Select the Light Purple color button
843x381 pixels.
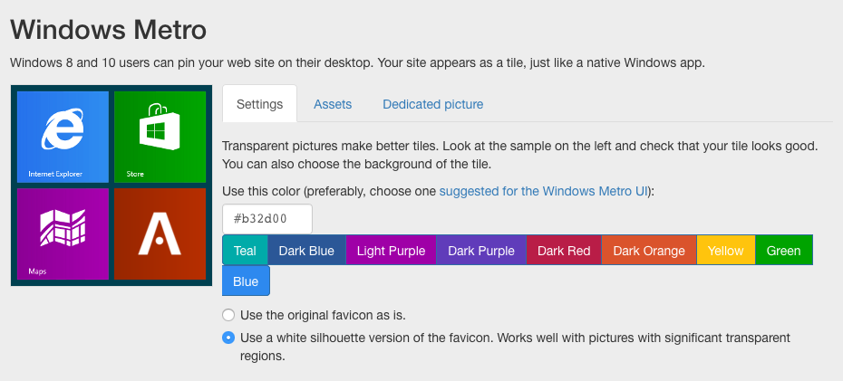click(x=391, y=251)
